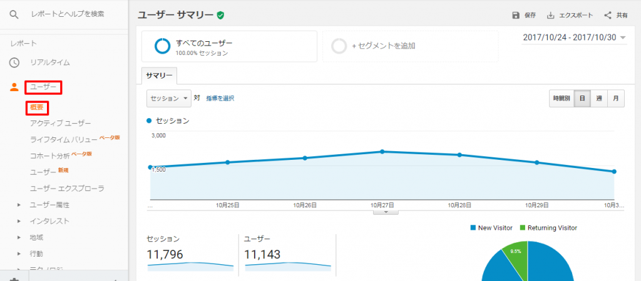Open the 行動 menu item
Image resolution: width=641 pixels, height=281 pixels.
pyautogui.click(x=36, y=254)
